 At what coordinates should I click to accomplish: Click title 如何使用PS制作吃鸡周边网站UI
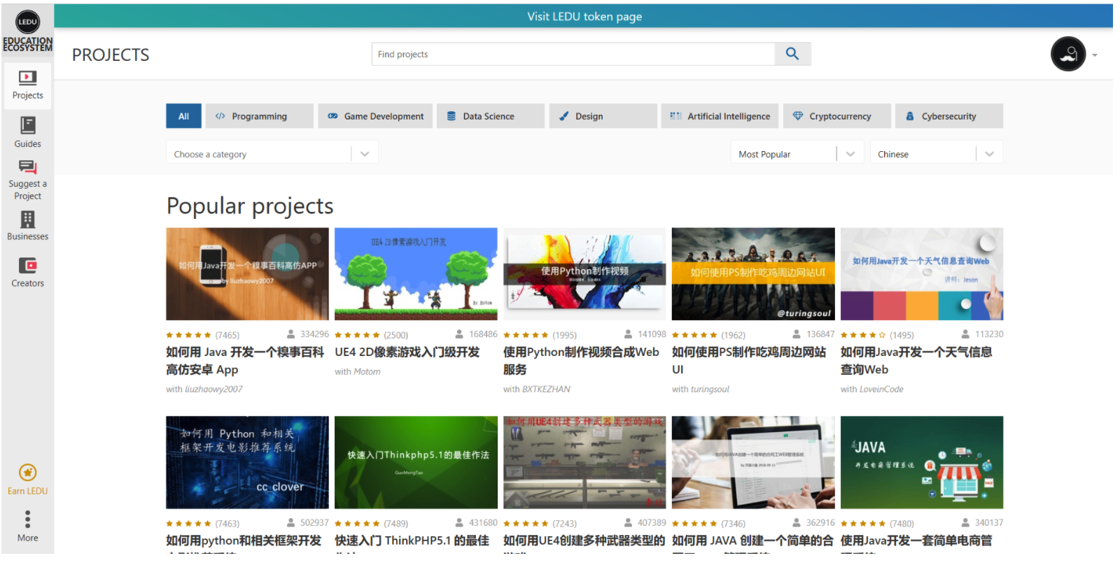[x=749, y=361]
